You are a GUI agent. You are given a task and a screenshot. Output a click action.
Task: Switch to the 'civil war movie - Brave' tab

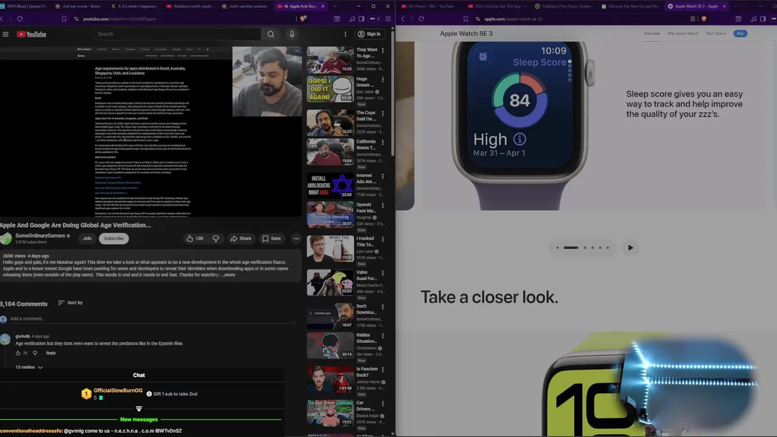tap(80, 6)
